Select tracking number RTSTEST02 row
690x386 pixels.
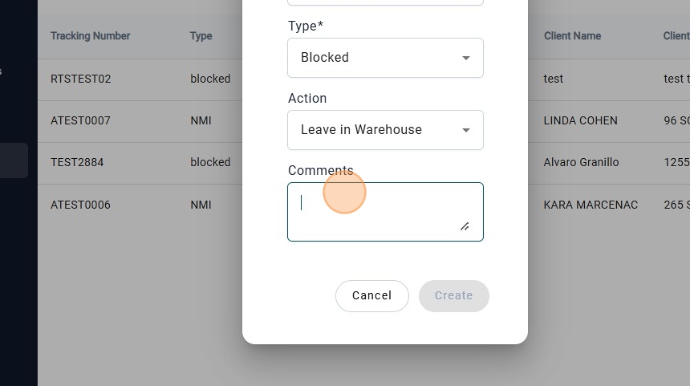(x=81, y=79)
